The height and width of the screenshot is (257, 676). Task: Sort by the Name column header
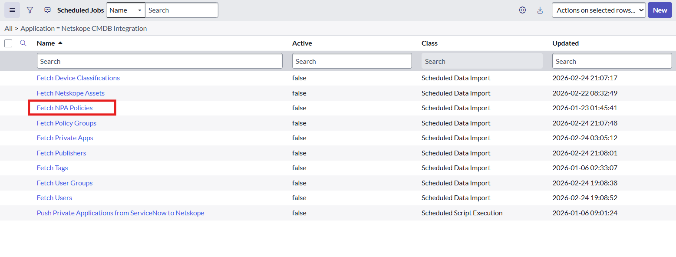click(46, 43)
